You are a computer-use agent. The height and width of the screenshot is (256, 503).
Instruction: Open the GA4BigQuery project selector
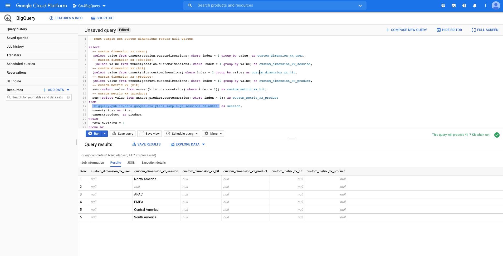89,6
